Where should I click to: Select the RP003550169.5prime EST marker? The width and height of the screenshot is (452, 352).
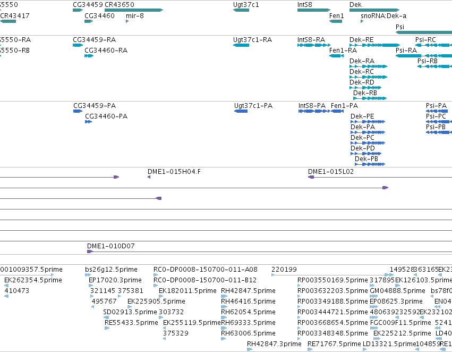[299, 286]
